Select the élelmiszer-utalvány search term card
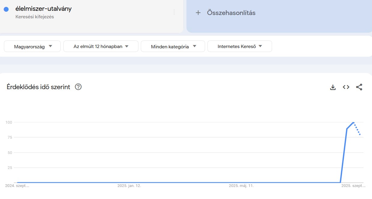This screenshot has height=199, width=372. click(x=90, y=16)
